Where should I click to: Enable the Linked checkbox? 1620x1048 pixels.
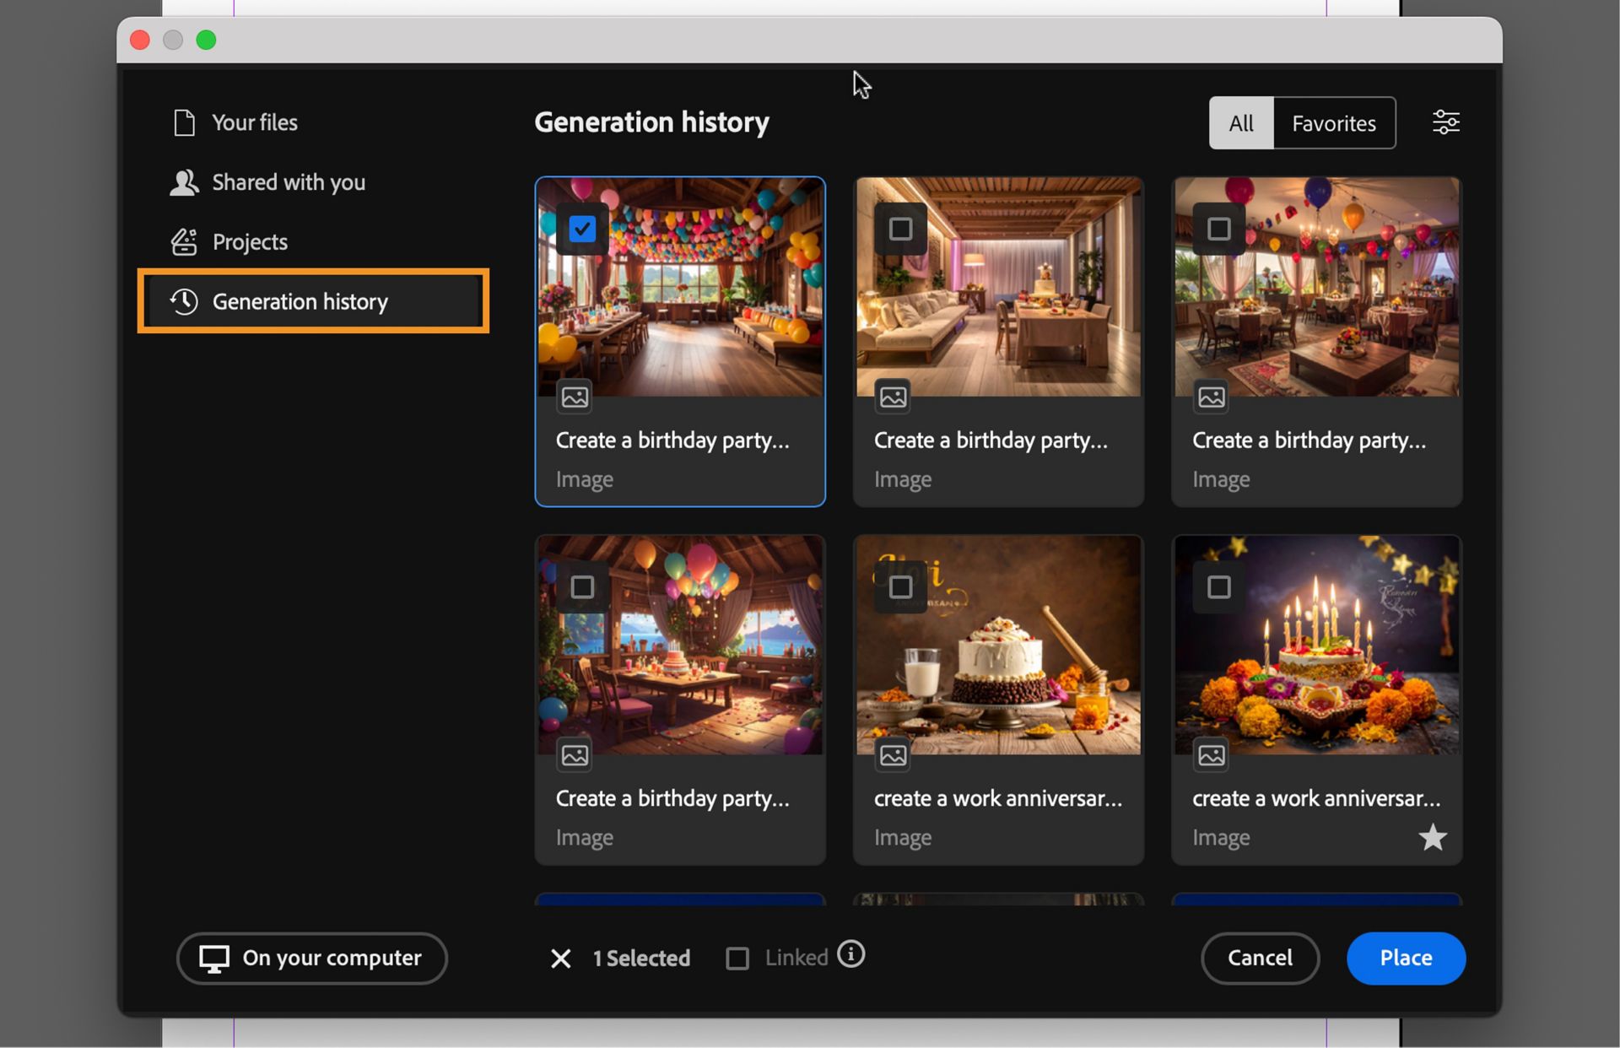click(737, 959)
